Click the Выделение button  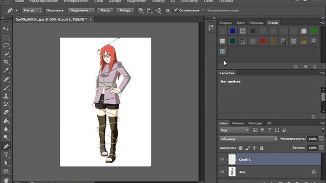point(81,10)
